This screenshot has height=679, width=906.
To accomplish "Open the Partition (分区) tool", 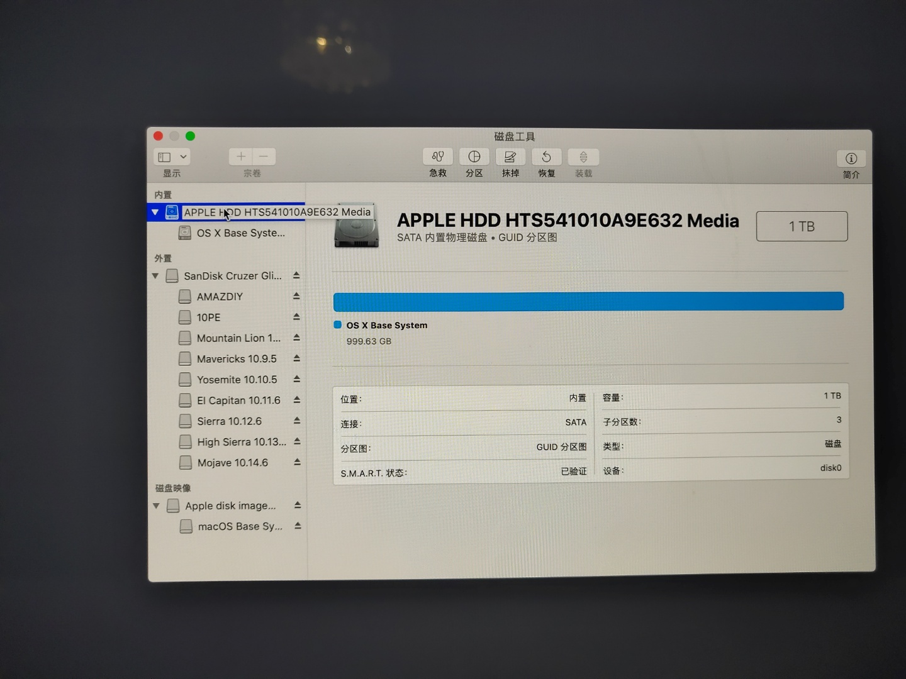I will pos(474,157).
